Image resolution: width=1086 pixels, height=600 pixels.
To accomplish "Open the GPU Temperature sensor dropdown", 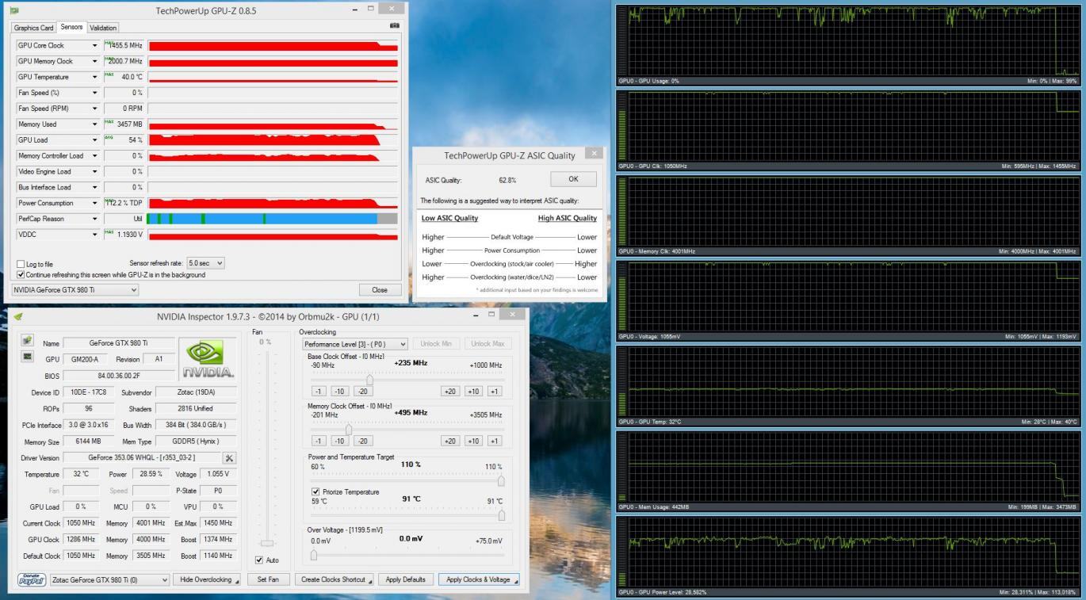I will pyautogui.click(x=95, y=77).
